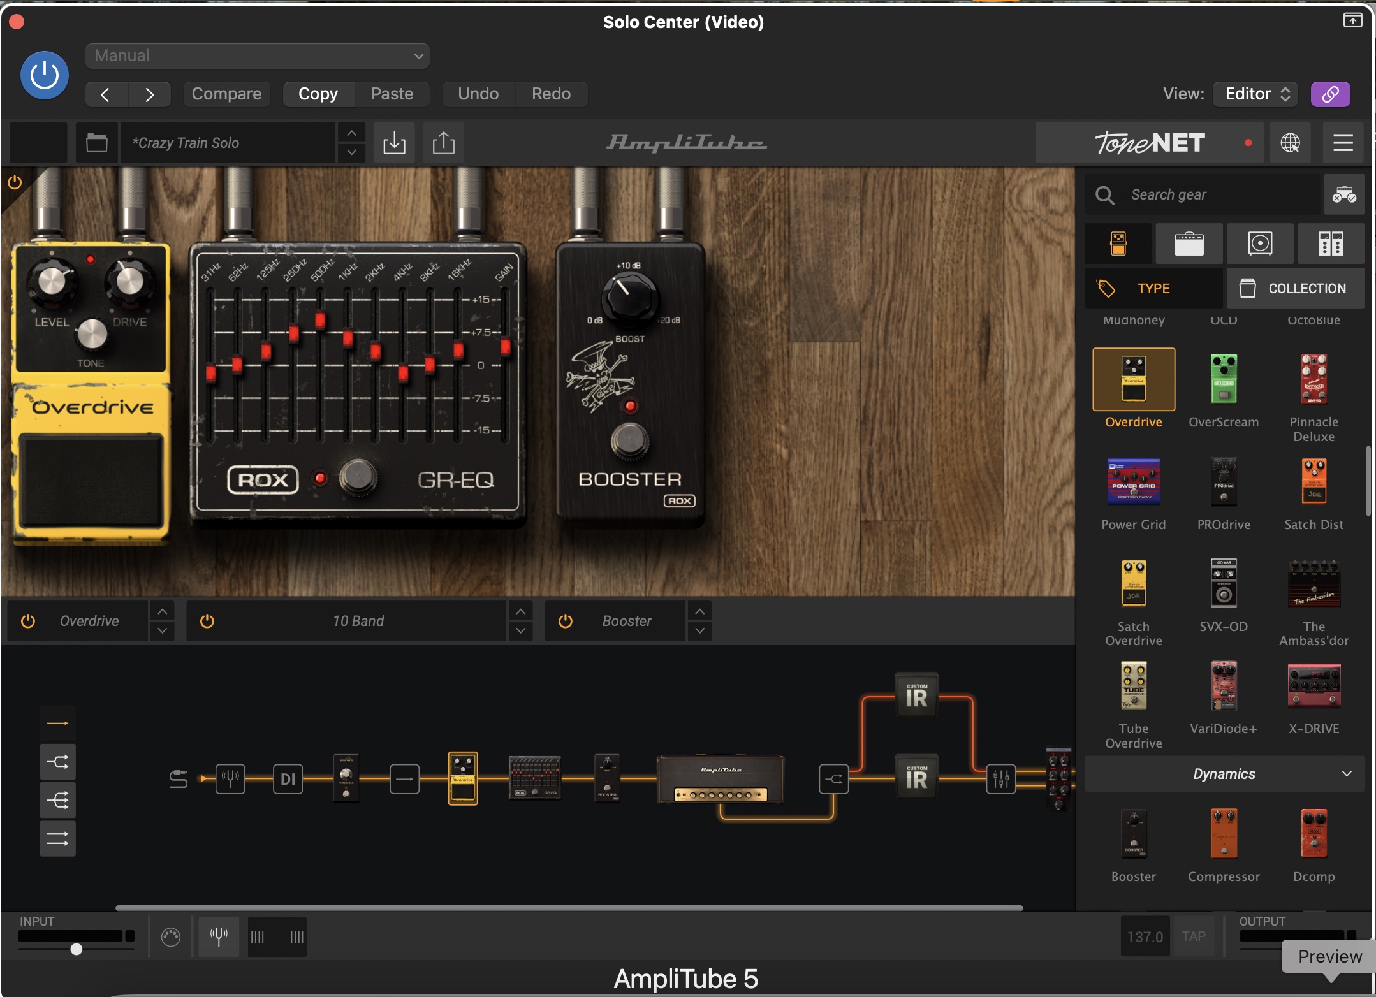This screenshot has width=1376, height=997.
Task: Click the Compare button
Action: coord(226,94)
